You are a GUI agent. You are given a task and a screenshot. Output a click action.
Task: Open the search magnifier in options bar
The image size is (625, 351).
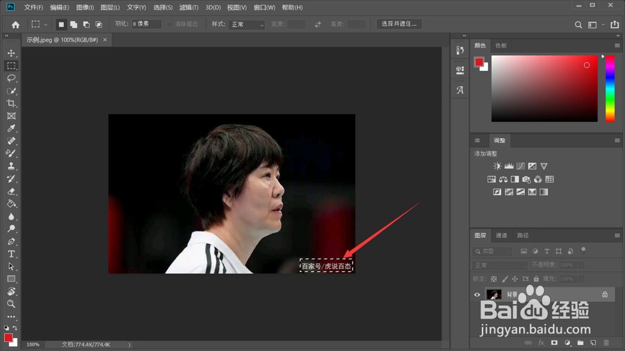(578, 25)
